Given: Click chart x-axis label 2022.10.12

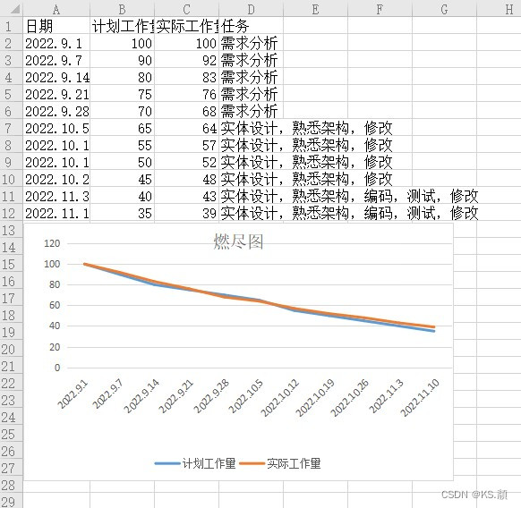Looking at the screenshot, I should [x=280, y=398].
